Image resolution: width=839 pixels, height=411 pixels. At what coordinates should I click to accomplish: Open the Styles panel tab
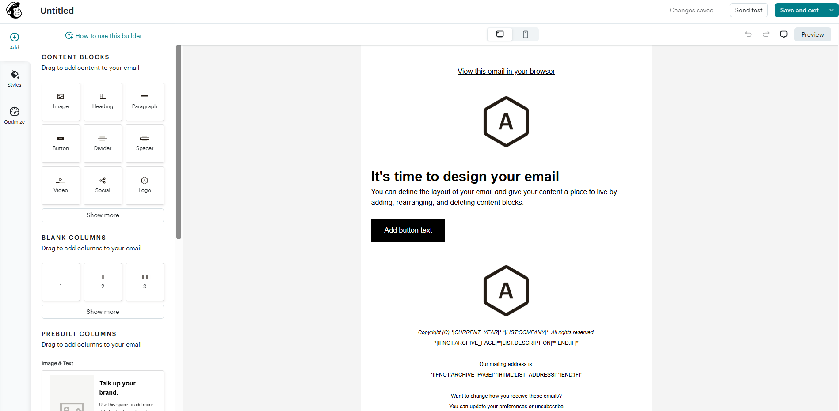click(14, 78)
